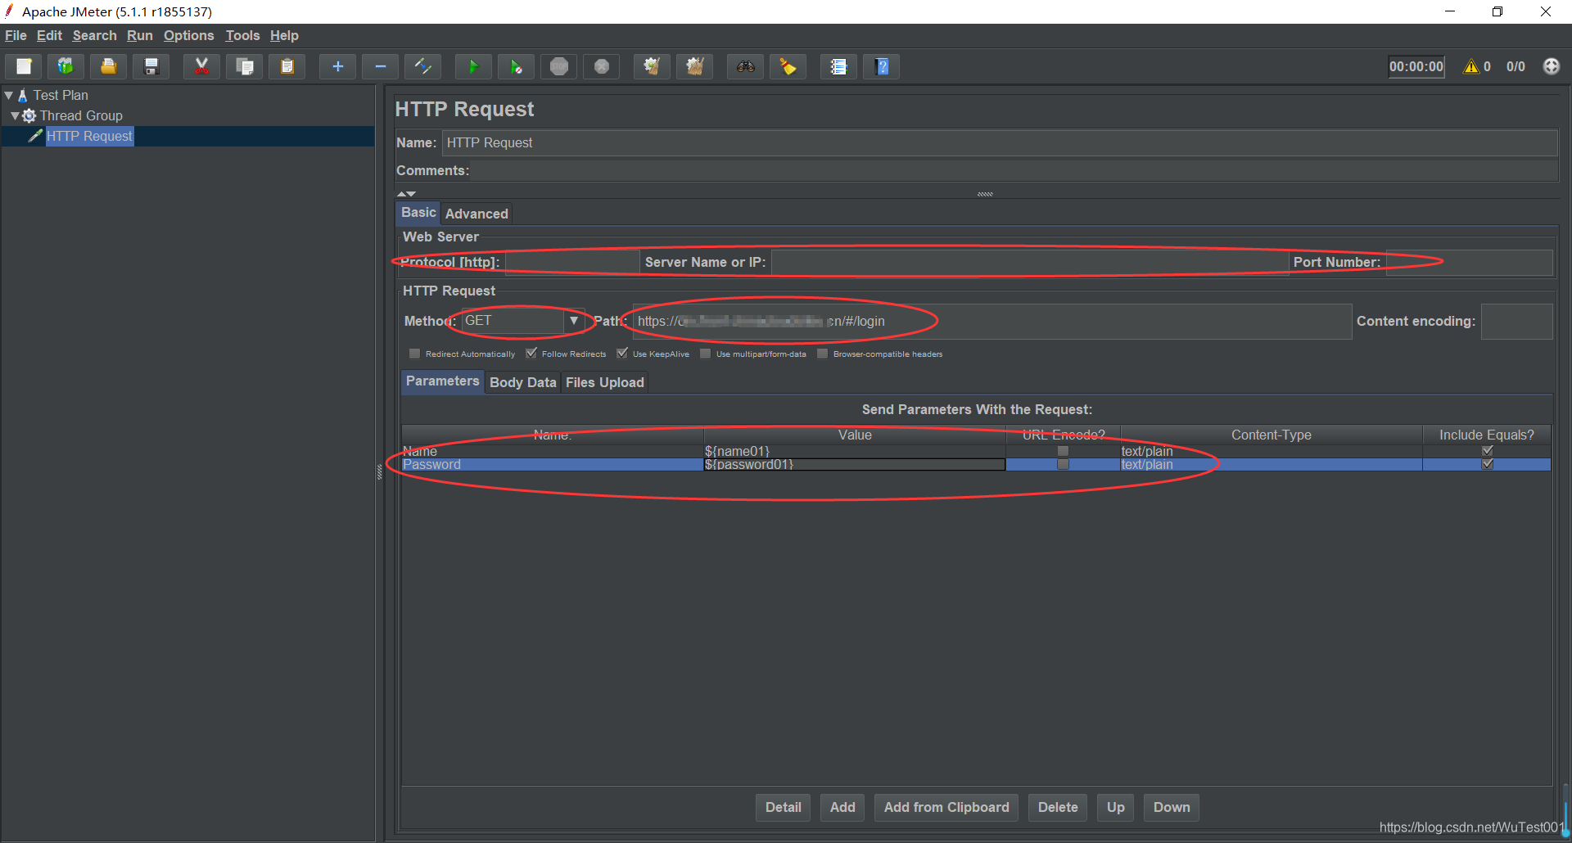Open the Edit menu
Image resolution: width=1572 pixels, height=843 pixels.
click(49, 35)
